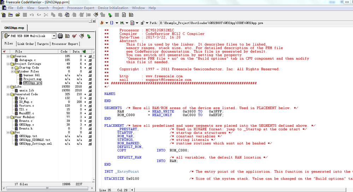Open the Project Inspector list icon

[x=124, y=15]
